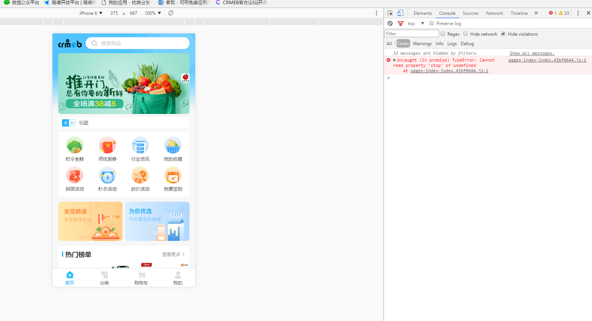Viewport: 592px width, 321px height.
Task: Go to the 首页 home tab
Action: tap(70, 278)
